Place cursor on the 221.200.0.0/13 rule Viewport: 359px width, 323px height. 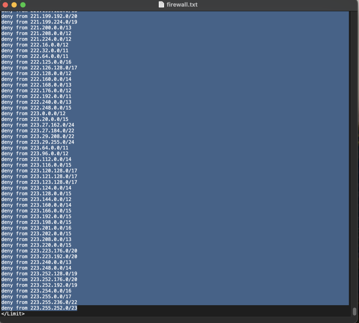click(x=36, y=28)
